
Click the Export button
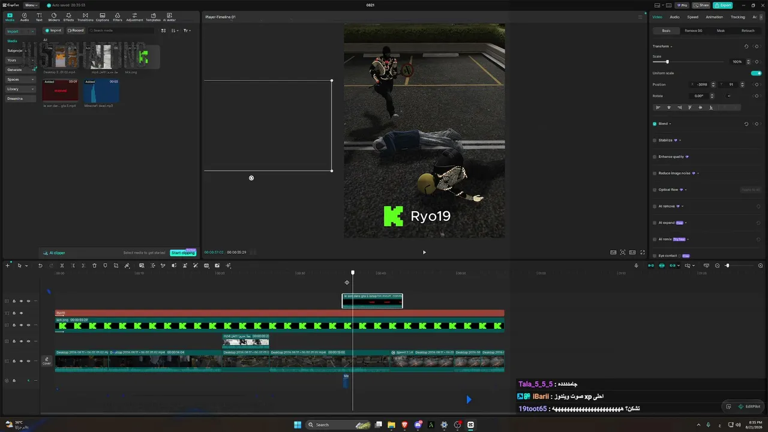[x=723, y=5]
